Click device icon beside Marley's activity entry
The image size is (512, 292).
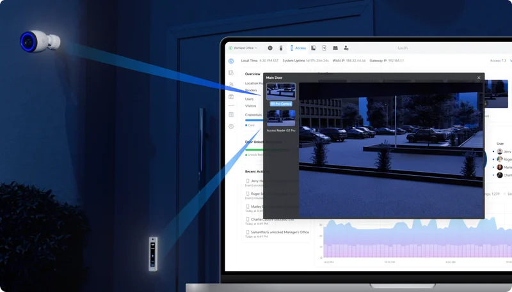pyautogui.click(x=248, y=206)
